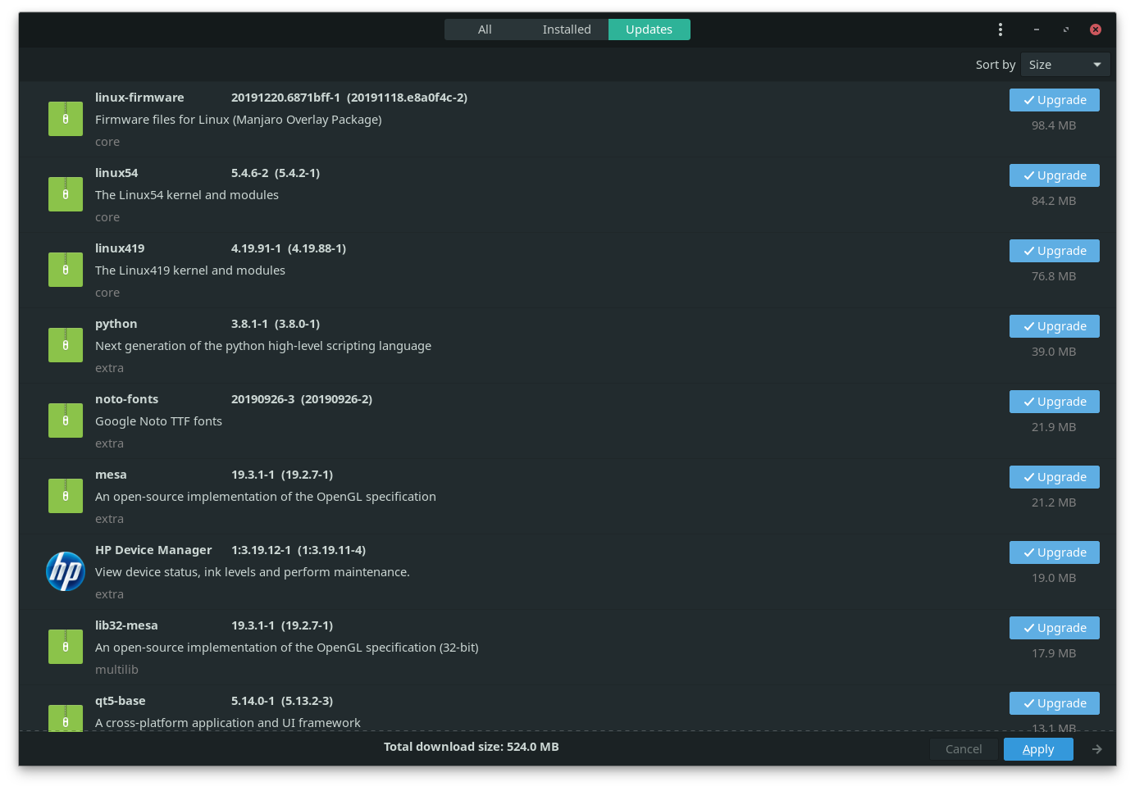The width and height of the screenshot is (1135, 791).
Task: Click the 20191220.6871bff-1 firmware version text
Action: [x=285, y=98]
